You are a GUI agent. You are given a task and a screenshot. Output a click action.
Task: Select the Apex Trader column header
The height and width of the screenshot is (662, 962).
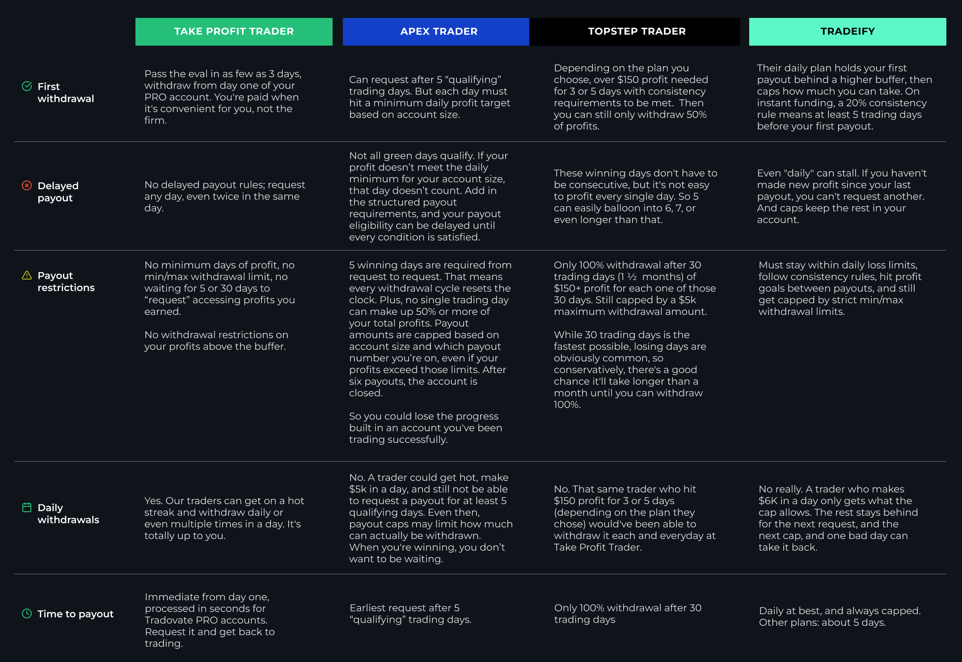(436, 31)
